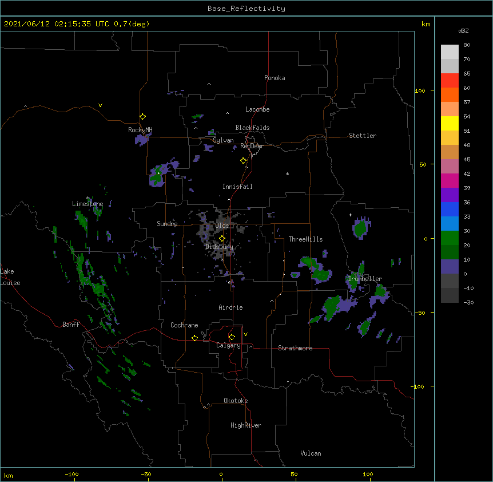493x482 pixels.
Task: Pick the red 60-65 dBZ legend swatch
Action: coord(450,81)
